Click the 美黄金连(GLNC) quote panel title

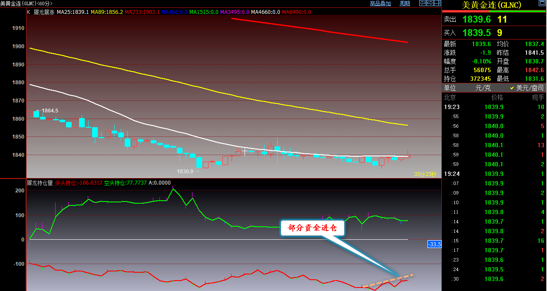[x=494, y=5]
